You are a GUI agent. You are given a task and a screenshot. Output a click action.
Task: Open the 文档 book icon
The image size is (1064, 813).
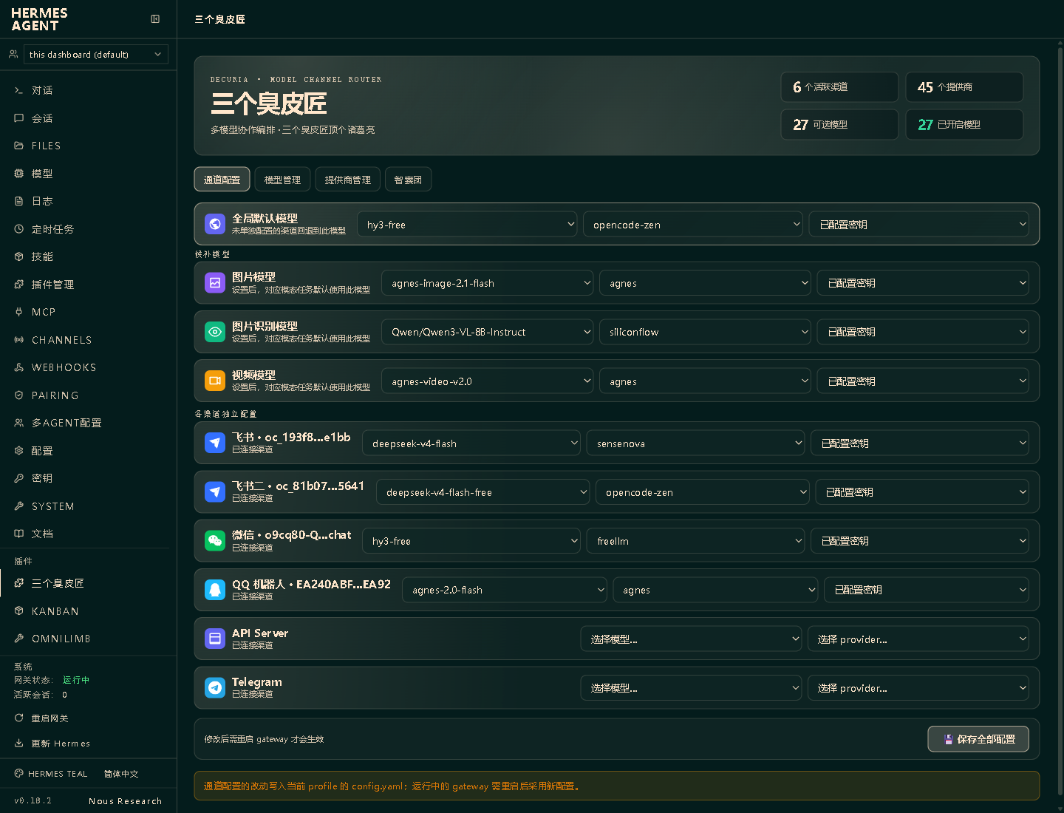[18, 534]
